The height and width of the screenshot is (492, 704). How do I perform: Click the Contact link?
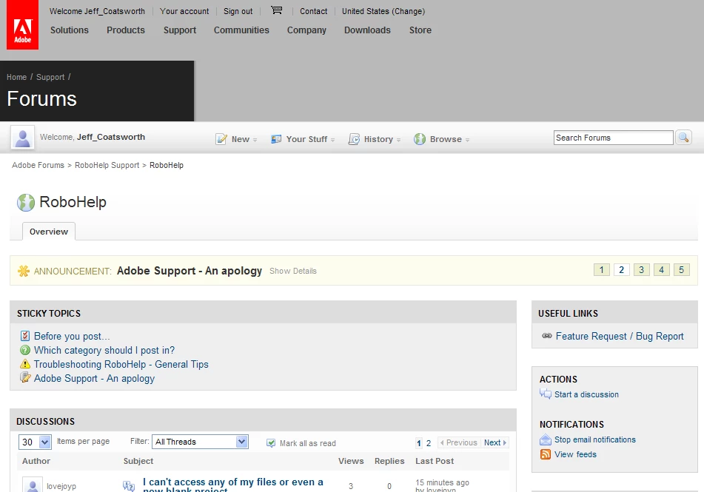313,11
